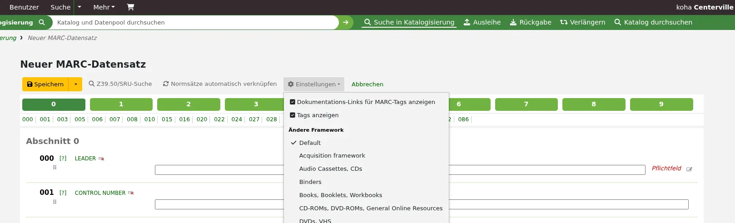
Task: Jump to tag 015 link
Action: (167, 119)
